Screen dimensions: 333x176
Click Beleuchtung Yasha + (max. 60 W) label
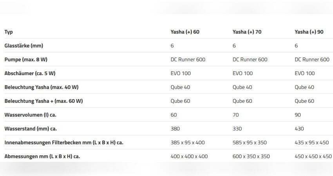click(x=43, y=101)
